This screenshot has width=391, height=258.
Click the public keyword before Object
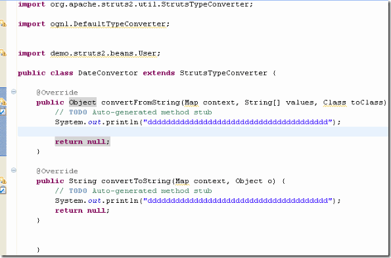tap(50, 102)
